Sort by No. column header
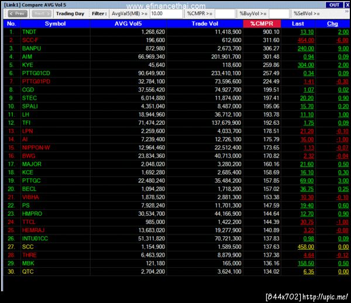 pos(12,24)
